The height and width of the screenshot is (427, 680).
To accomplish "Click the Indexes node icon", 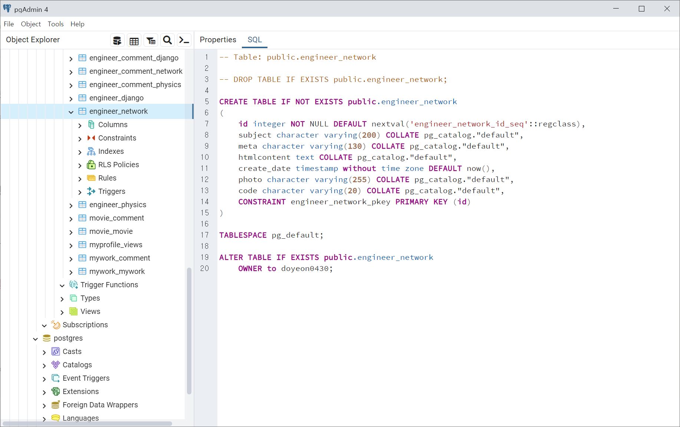I will (x=91, y=151).
